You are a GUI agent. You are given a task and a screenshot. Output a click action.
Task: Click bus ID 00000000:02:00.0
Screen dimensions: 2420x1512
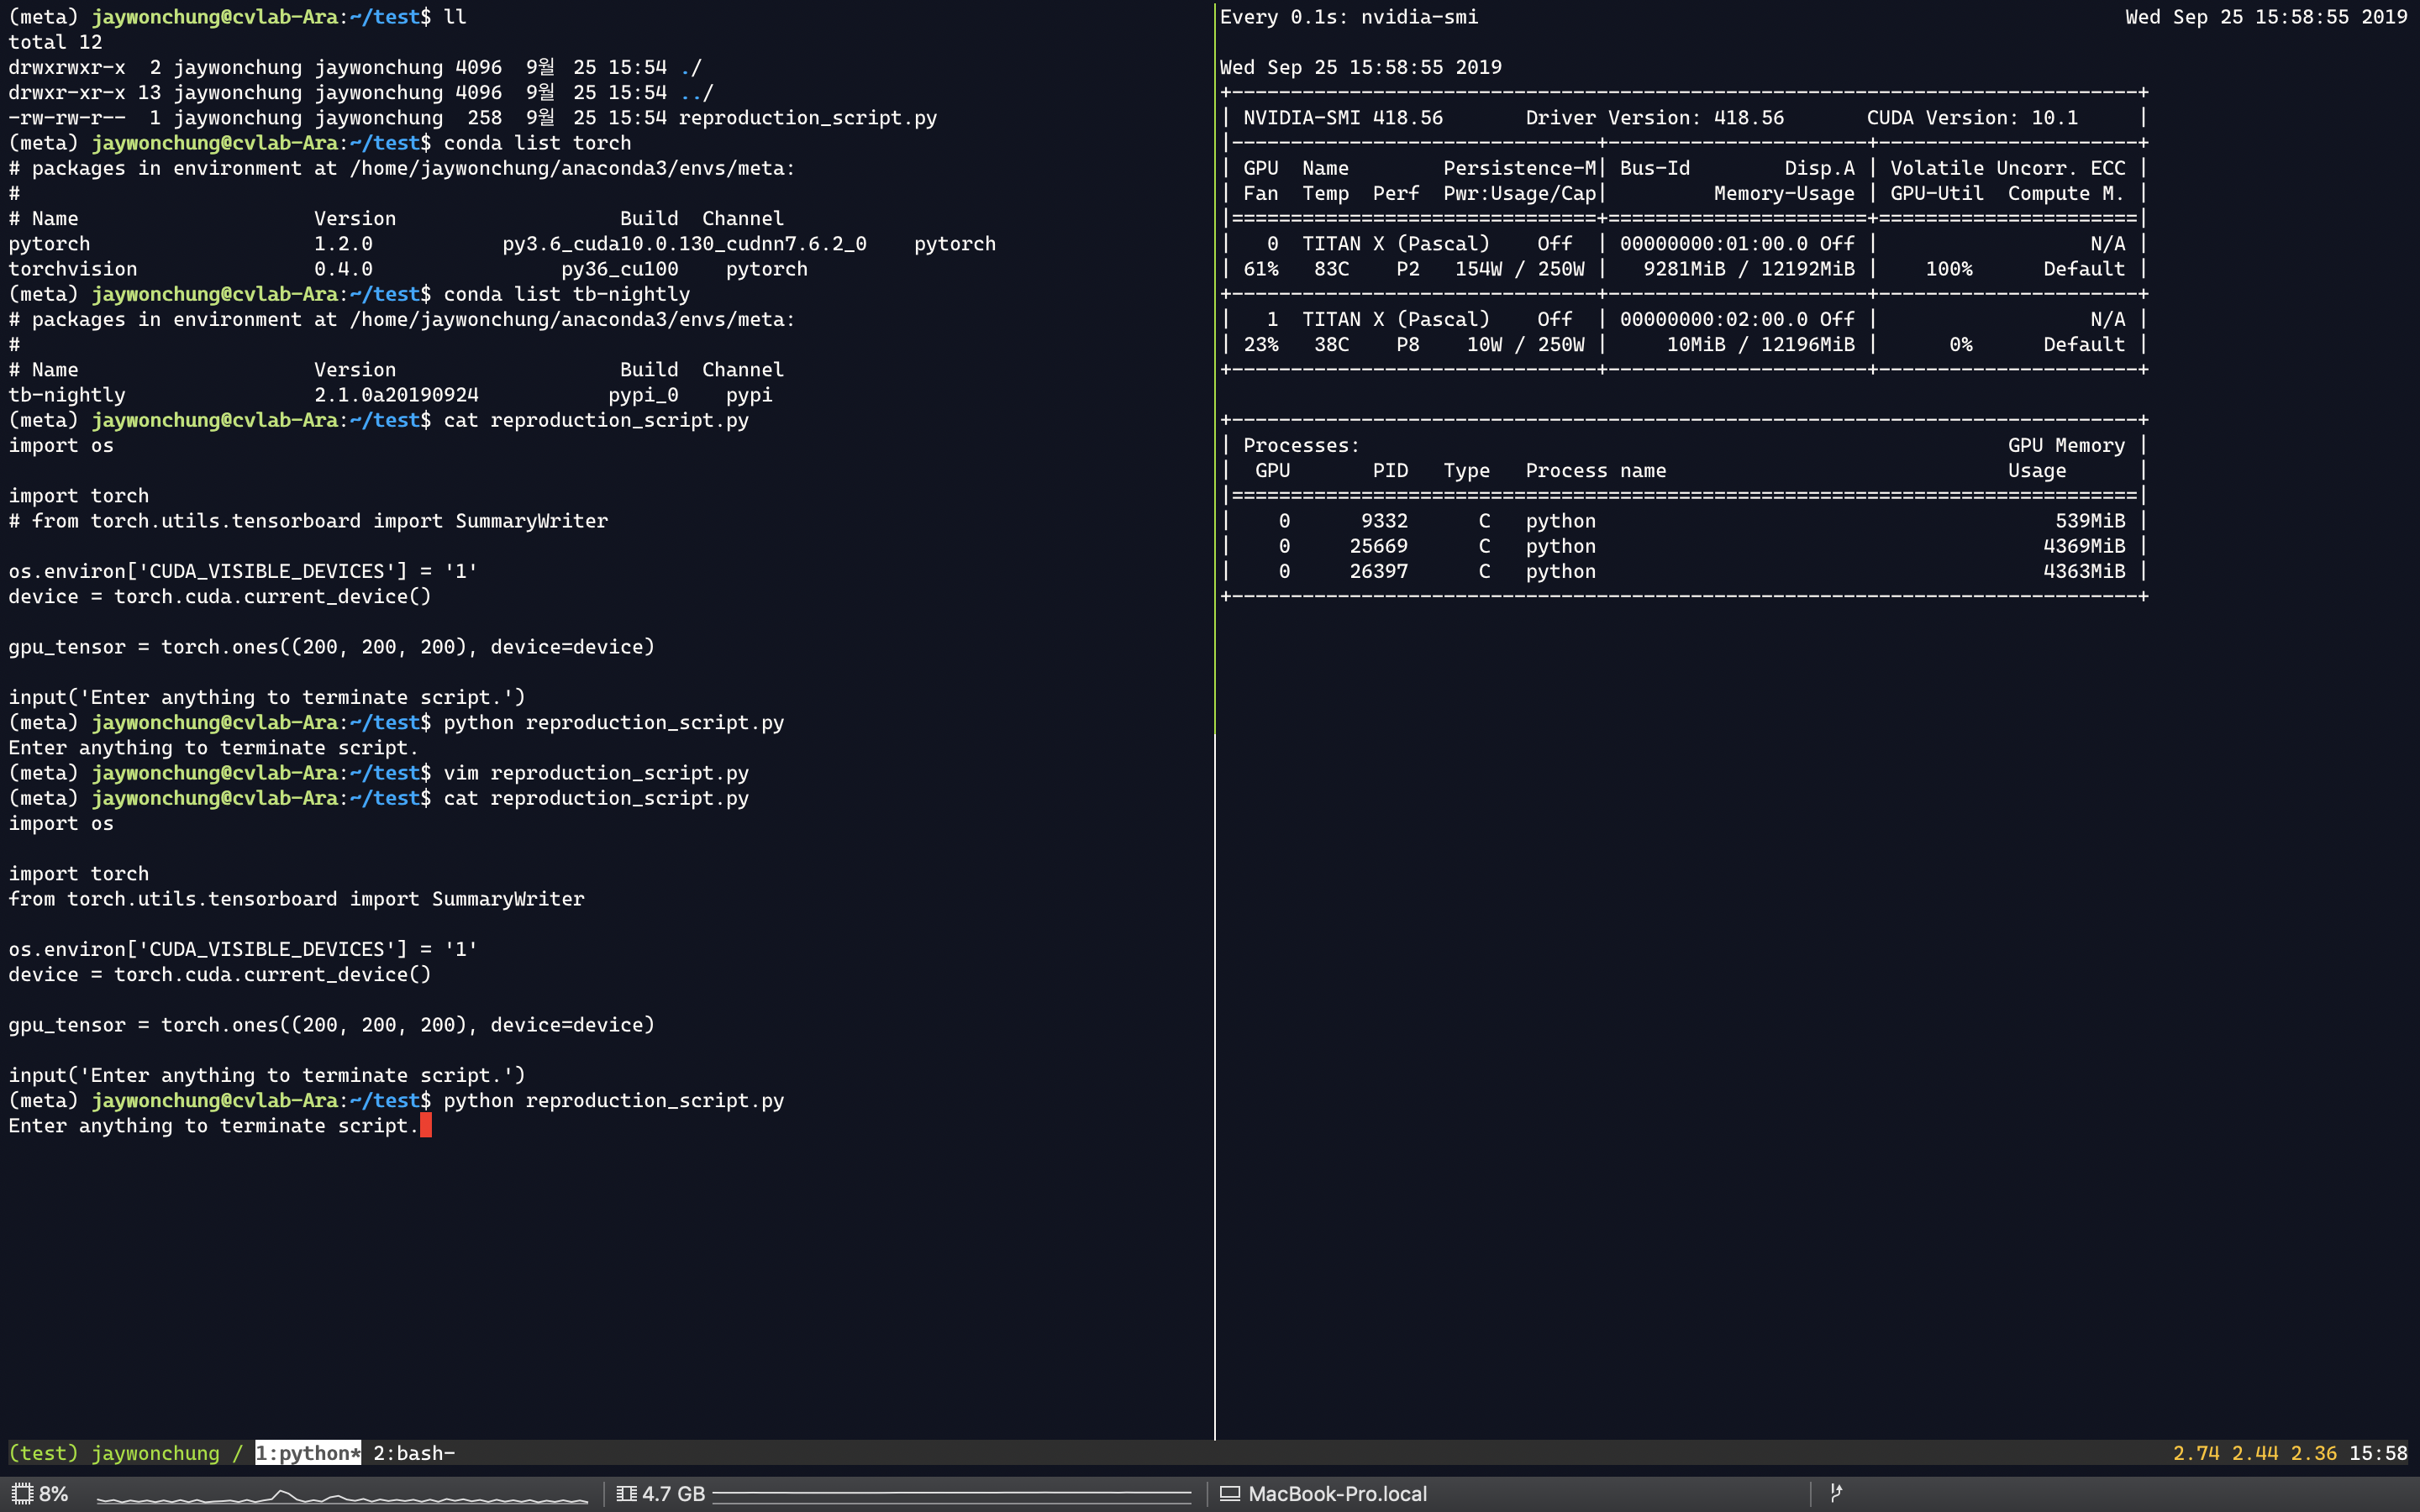click(x=1714, y=319)
